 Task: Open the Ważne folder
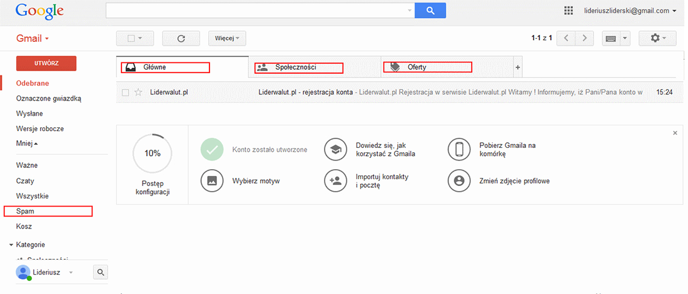[27, 165]
